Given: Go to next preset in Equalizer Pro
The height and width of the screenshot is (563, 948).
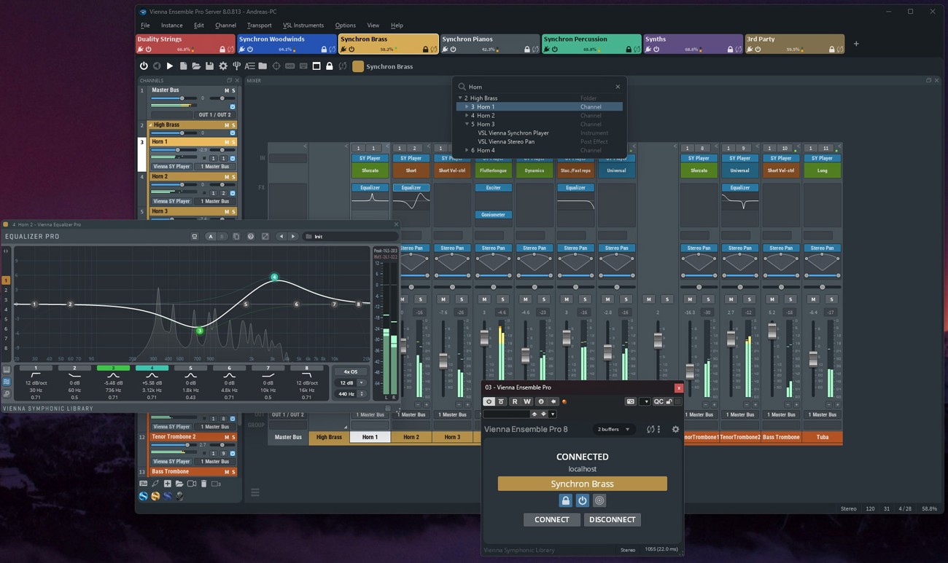Looking at the screenshot, I should click(293, 237).
